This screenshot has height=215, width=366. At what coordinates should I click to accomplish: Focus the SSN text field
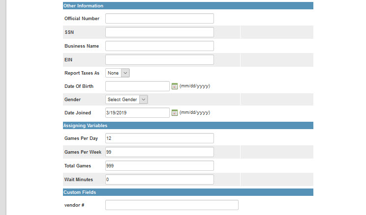pyautogui.click(x=159, y=32)
